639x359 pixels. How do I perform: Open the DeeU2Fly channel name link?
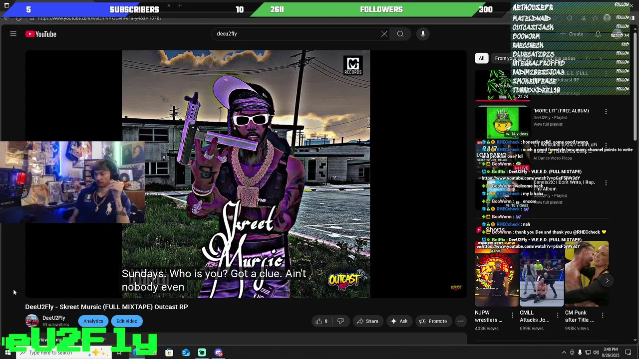tap(54, 318)
